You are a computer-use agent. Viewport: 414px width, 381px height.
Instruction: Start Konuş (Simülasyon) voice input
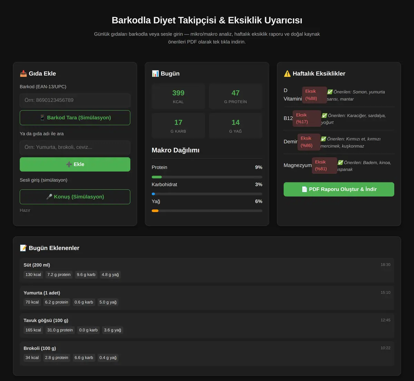click(75, 197)
